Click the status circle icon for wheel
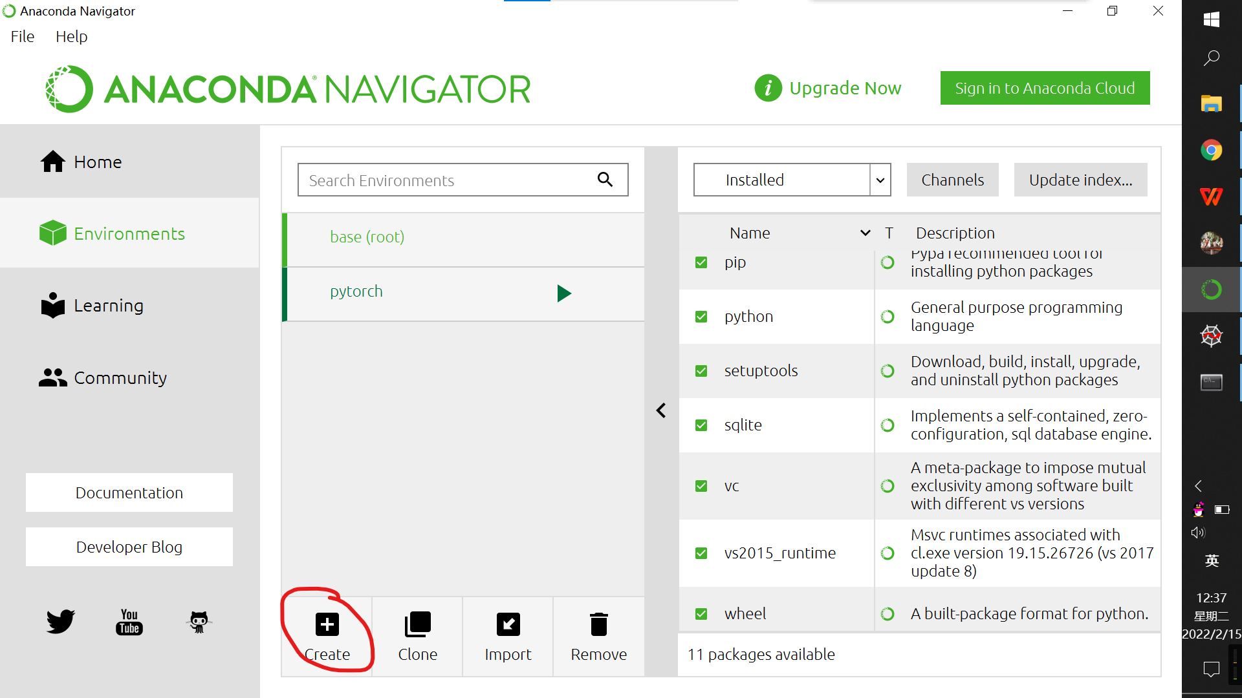The image size is (1242, 698). pos(888,614)
